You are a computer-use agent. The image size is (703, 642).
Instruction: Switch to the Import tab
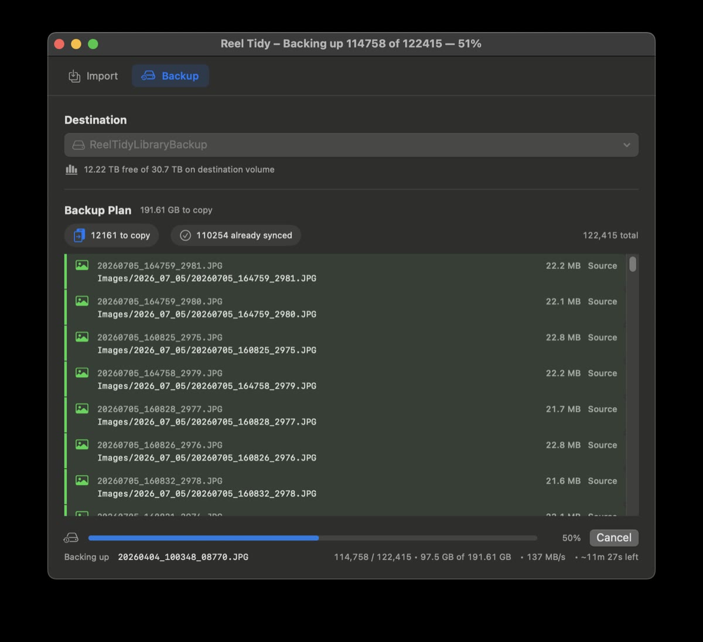pos(93,76)
